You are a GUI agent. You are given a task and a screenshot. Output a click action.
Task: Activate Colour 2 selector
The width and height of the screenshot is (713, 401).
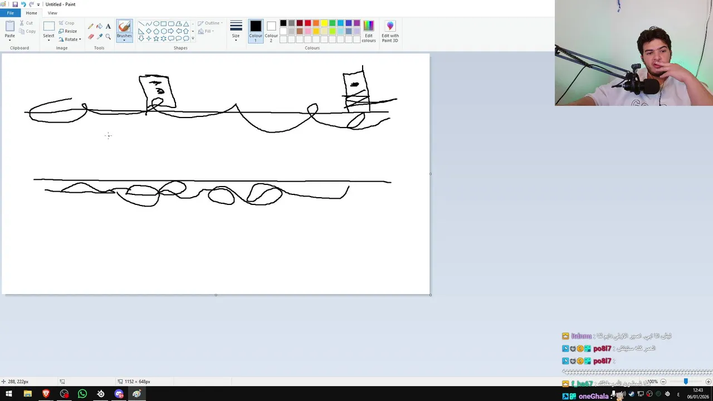[271, 31]
